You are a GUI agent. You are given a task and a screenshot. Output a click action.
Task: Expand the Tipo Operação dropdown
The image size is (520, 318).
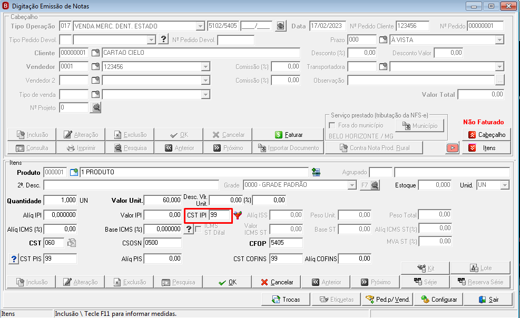click(200, 26)
